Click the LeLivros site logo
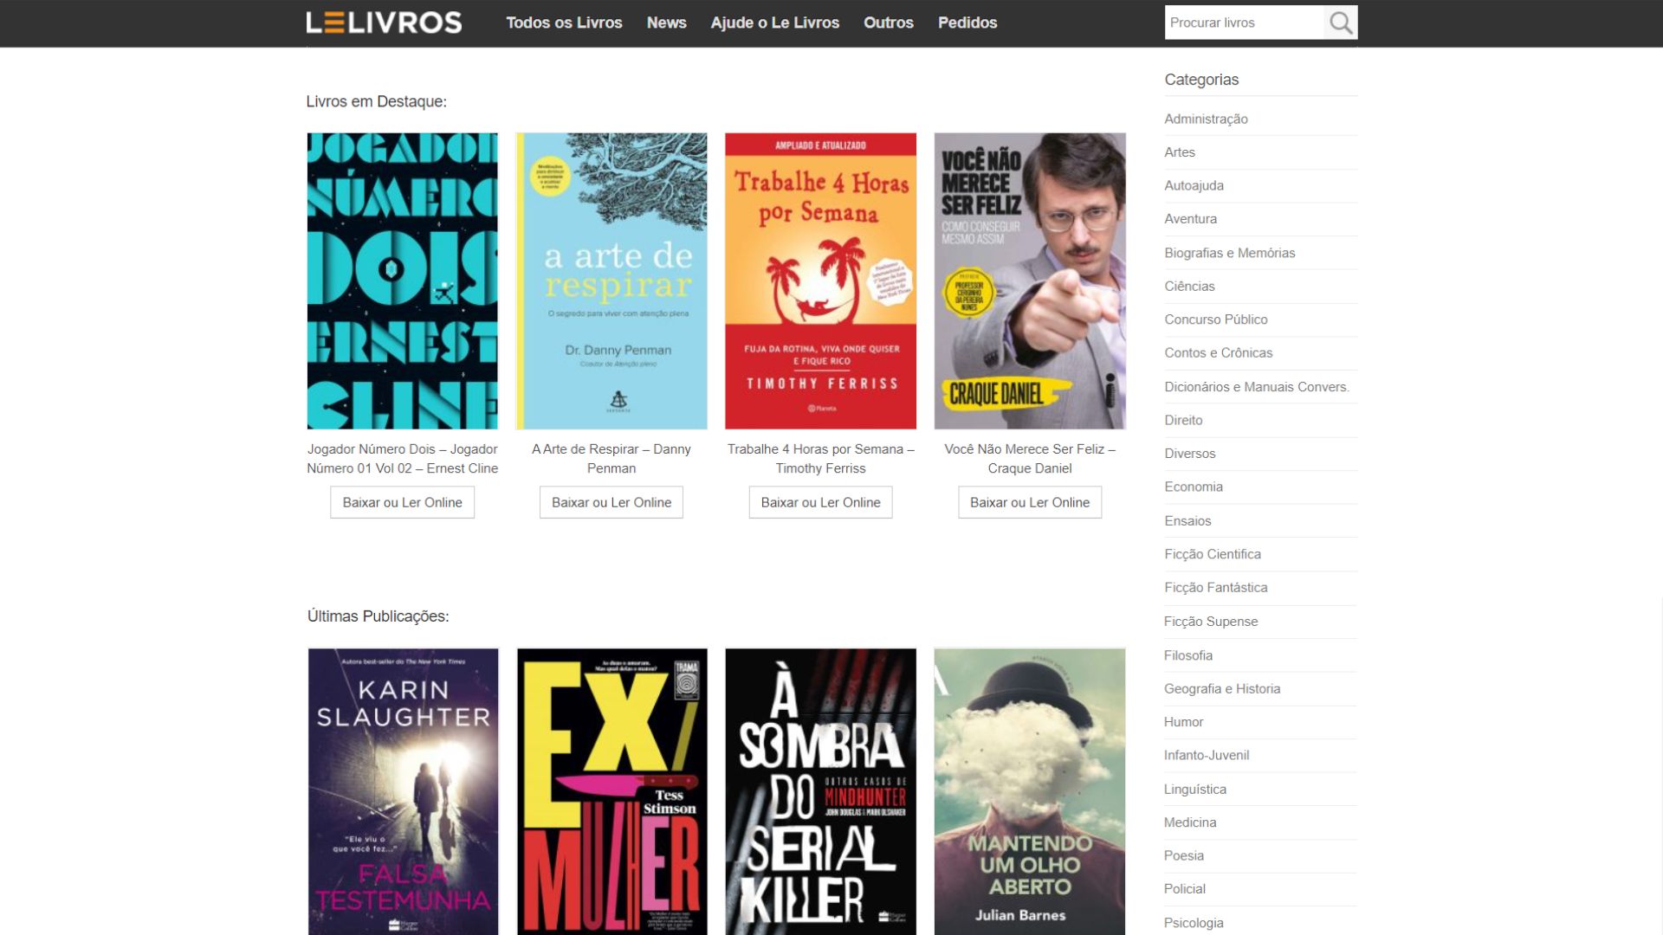 [384, 23]
